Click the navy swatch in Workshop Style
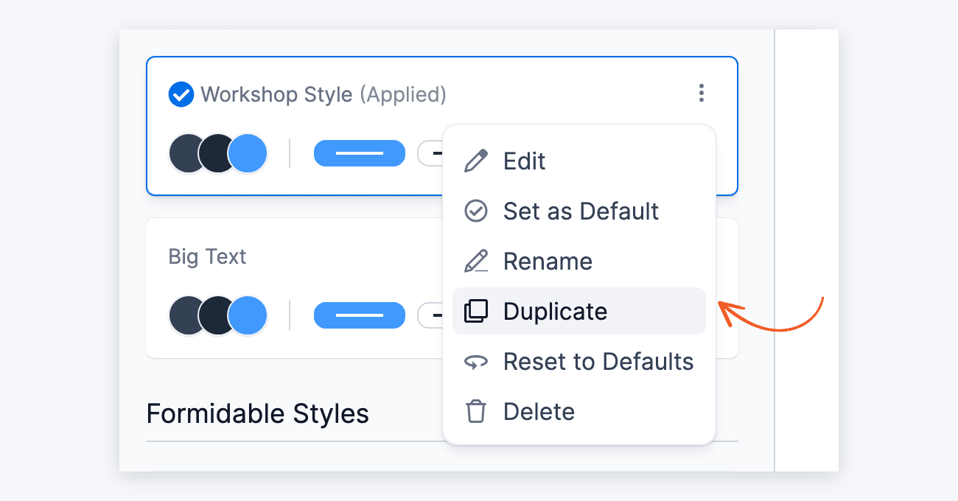 click(x=214, y=153)
